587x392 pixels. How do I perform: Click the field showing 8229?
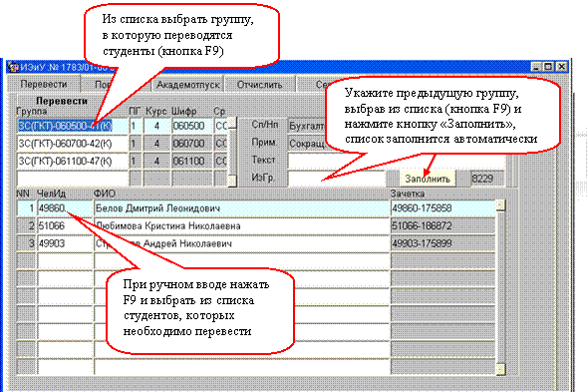point(487,179)
